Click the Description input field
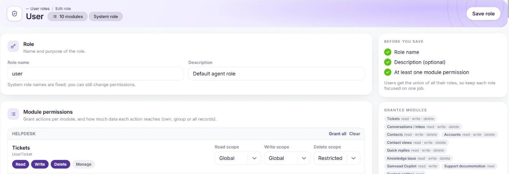Screen dimensions: 509x174 coord(276,74)
